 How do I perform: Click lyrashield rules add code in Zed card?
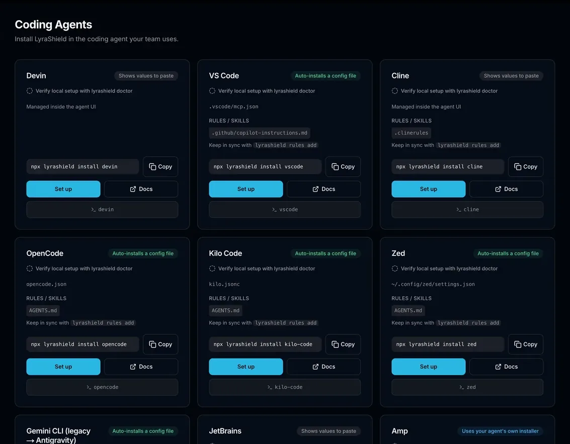[468, 323]
